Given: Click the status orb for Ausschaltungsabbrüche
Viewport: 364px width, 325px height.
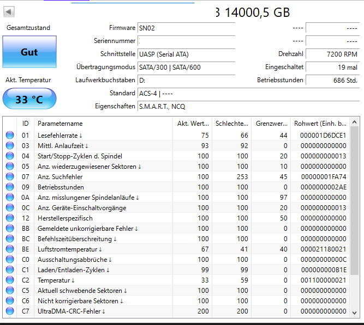Looking at the screenshot, I should (x=10, y=259).
